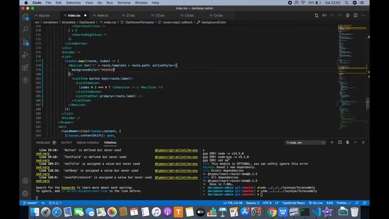The image size is (389, 219).
Task: Open the Search view in activity bar
Action: (x=26, y=30)
